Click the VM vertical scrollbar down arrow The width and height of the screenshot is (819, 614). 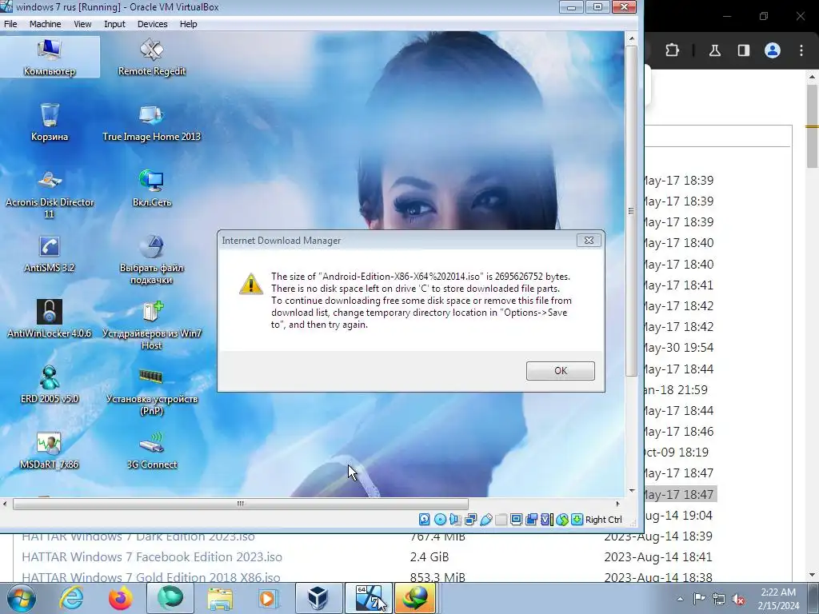[x=631, y=490]
